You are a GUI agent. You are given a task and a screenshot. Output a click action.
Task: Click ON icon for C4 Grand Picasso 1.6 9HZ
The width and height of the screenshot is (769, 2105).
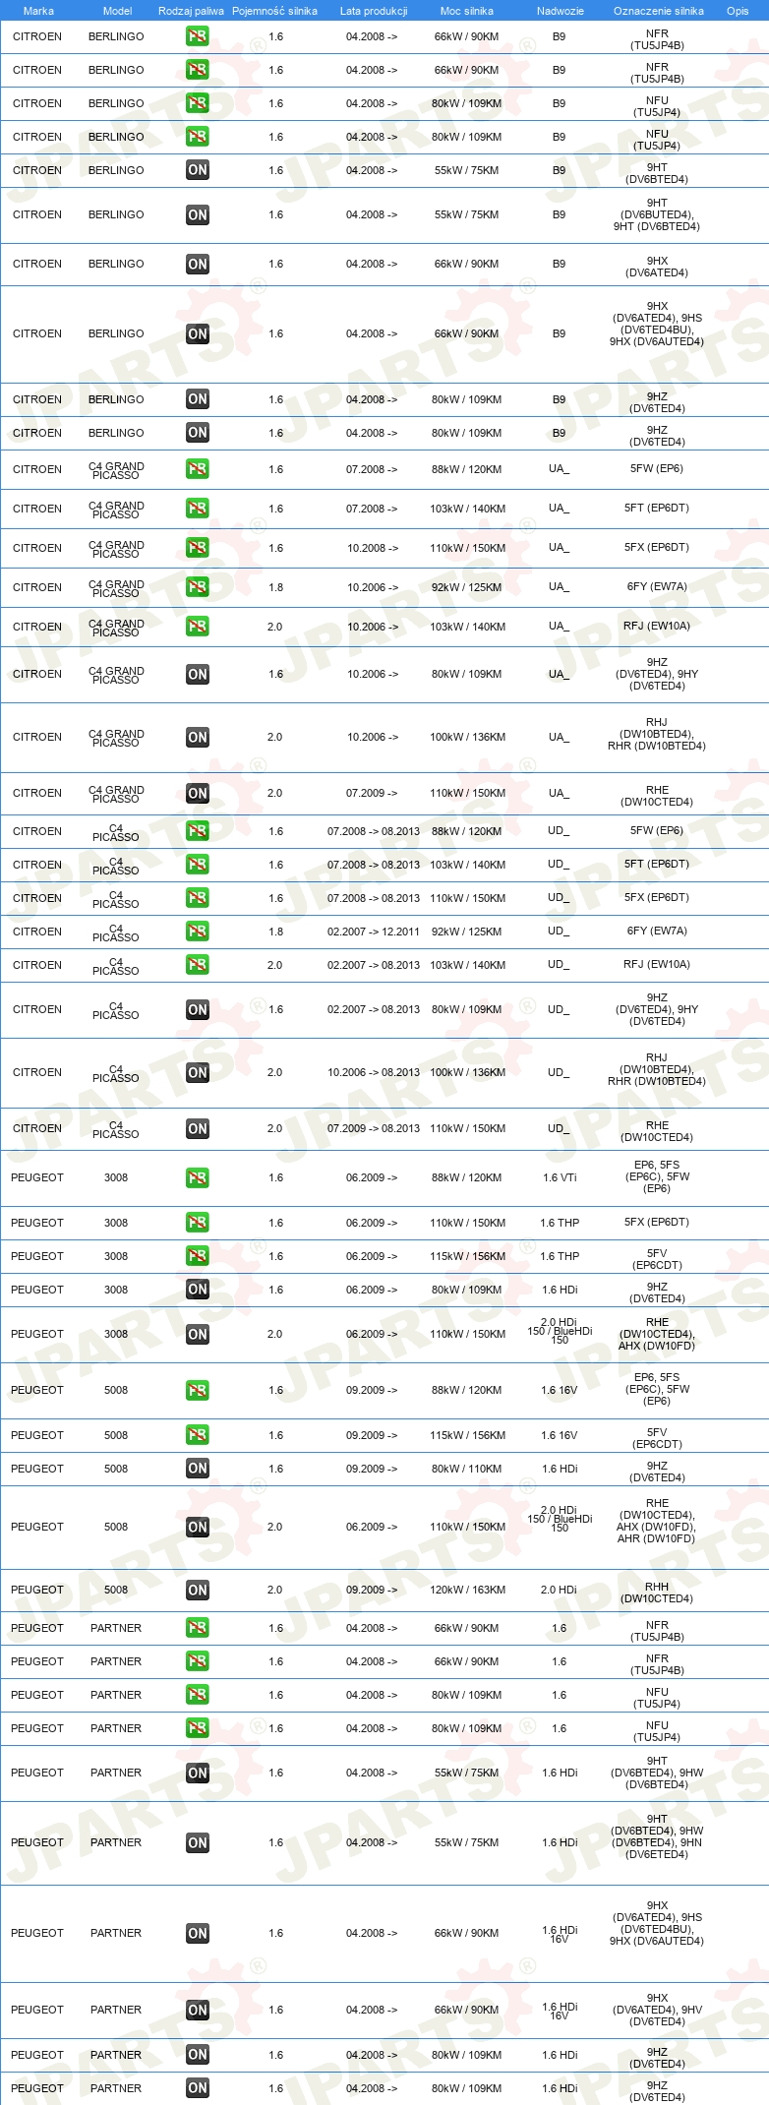pyautogui.click(x=198, y=674)
